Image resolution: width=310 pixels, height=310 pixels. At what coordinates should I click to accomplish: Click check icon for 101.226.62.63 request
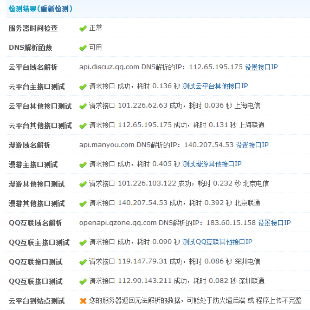(x=83, y=107)
